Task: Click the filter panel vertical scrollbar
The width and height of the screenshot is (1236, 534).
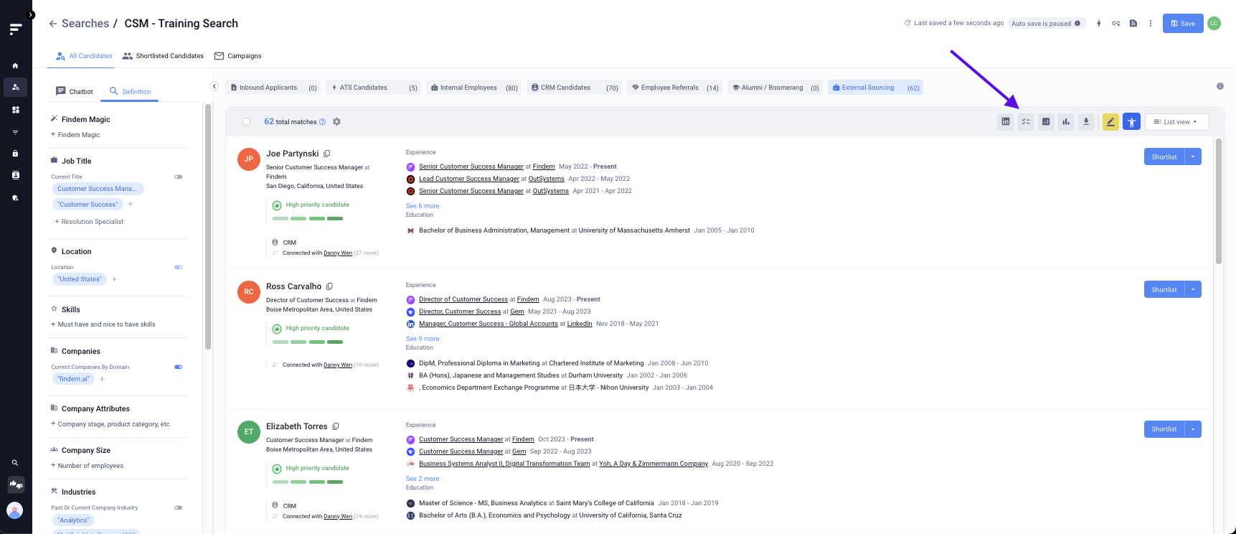Action: [208, 226]
